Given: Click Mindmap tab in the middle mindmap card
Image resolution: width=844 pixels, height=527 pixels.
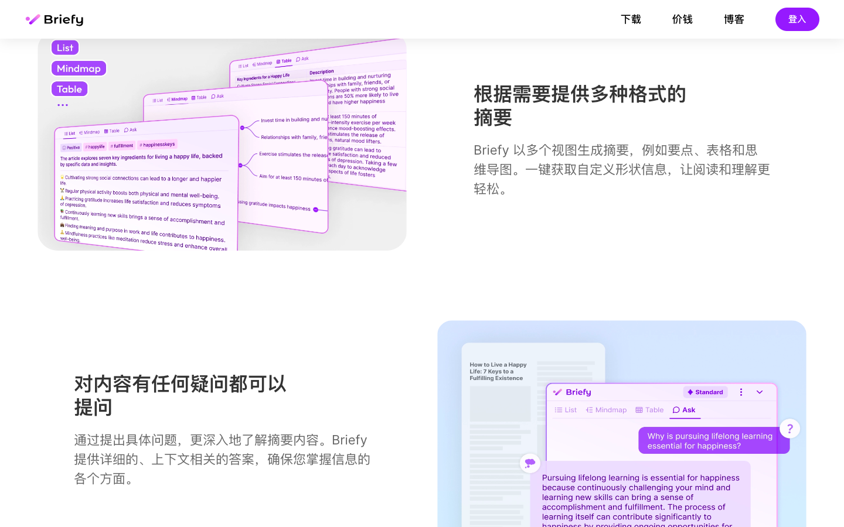Looking at the screenshot, I should [x=177, y=99].
